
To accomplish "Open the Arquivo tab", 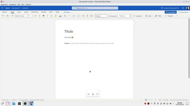I will [x=4, y=12].
